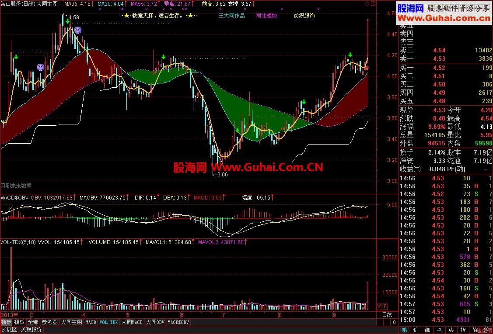Switch to the 指标 tab

click(x=6, y=322)
